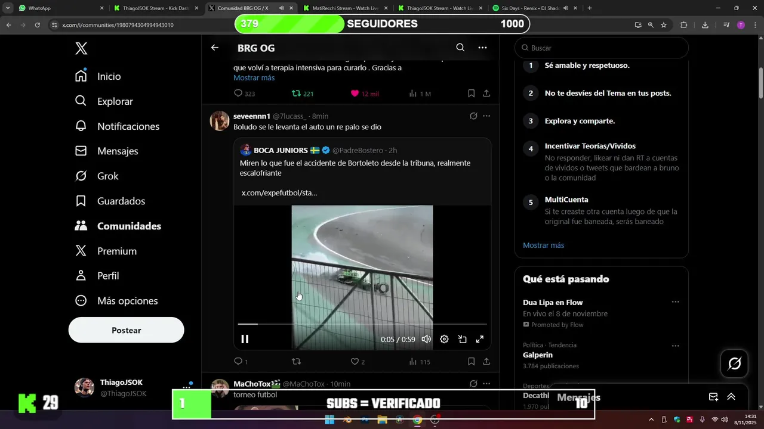Open browser downloads
764x429 pixels.
pyautogui.click(x=705, y=25)
